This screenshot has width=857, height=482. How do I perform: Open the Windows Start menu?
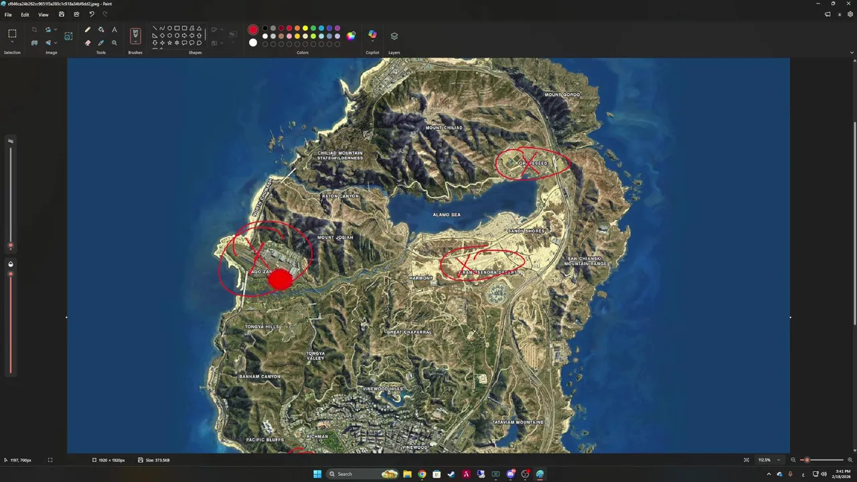(x=317, y=474)
